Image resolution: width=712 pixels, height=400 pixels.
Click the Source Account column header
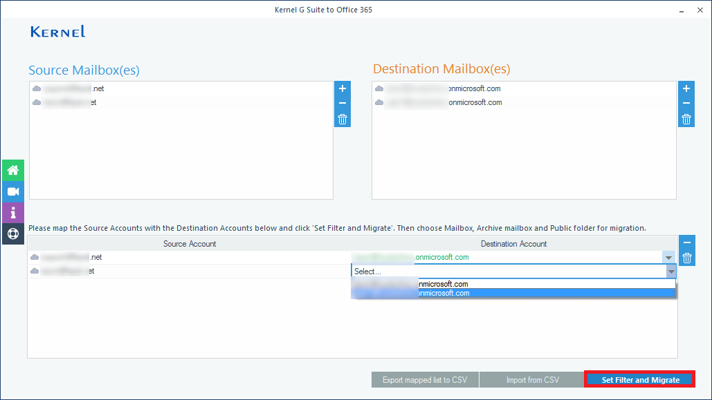[x=190, y=244]
